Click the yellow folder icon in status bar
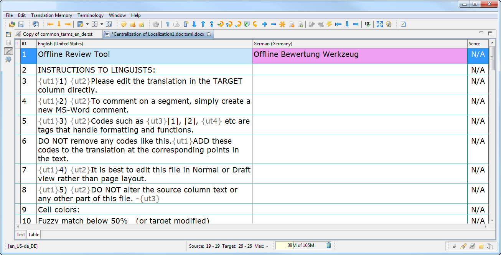The width and height of the screenshot is (501, 255). (481, 246)
